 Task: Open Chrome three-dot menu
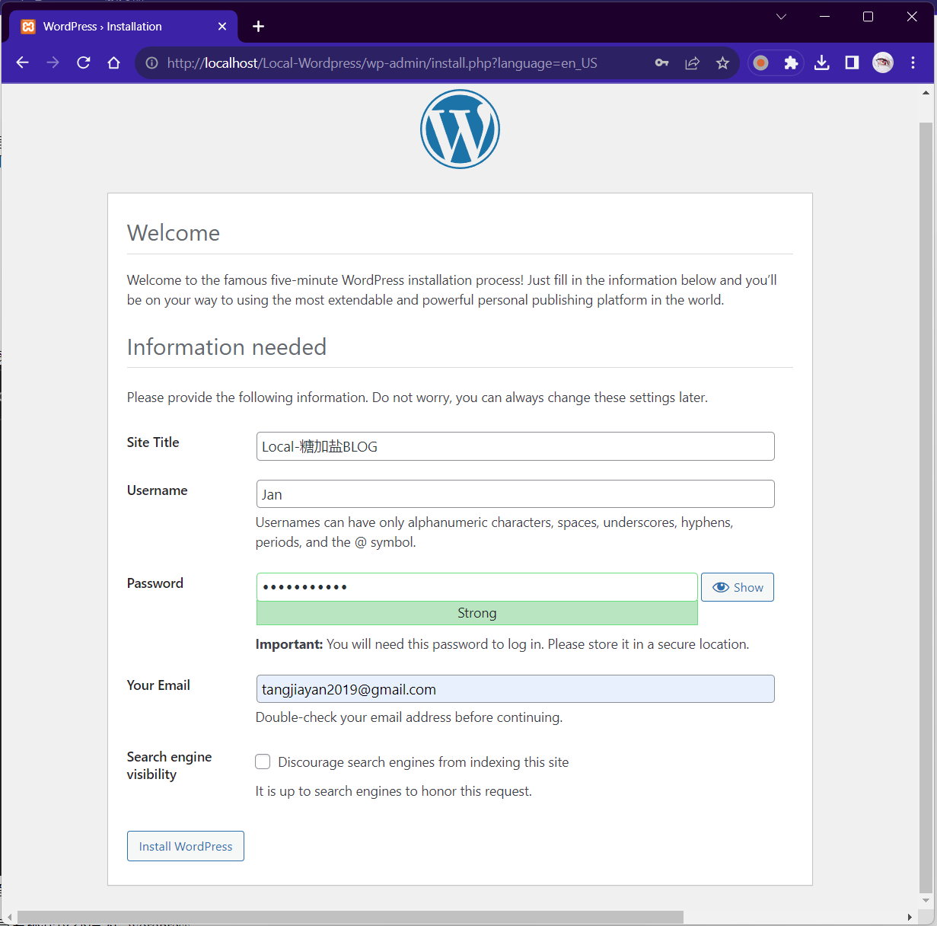pos(913,63)
